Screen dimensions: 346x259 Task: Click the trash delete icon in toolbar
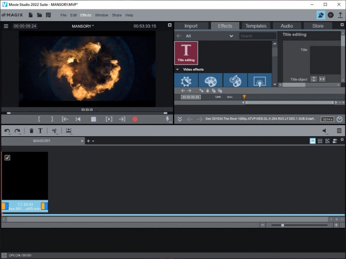pos(32,131)
